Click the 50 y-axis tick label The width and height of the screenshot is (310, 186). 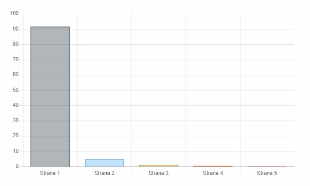[x=15, y=90]
